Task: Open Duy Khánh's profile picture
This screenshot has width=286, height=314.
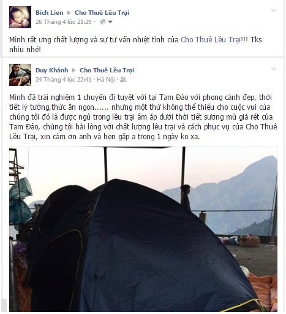Action: point(20,75)
